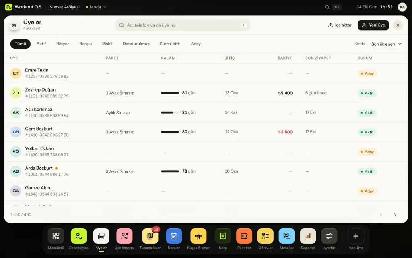Focus the member search field

coord(183,25)
